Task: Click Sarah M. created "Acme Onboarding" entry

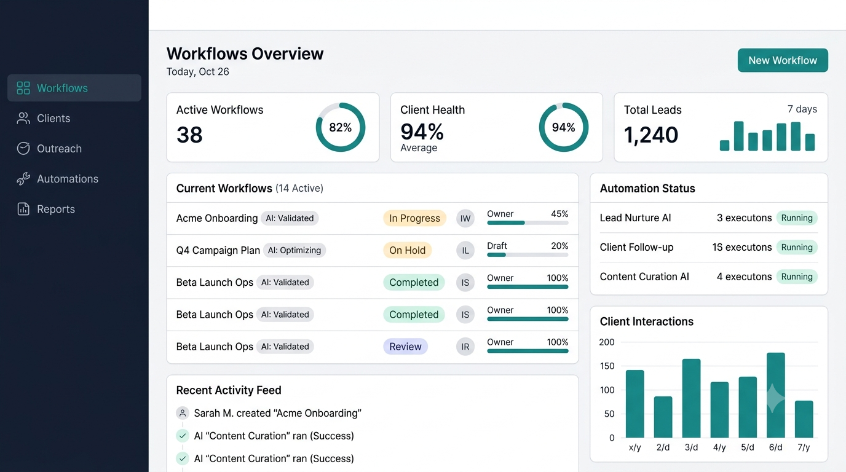Action: [278, 413]
